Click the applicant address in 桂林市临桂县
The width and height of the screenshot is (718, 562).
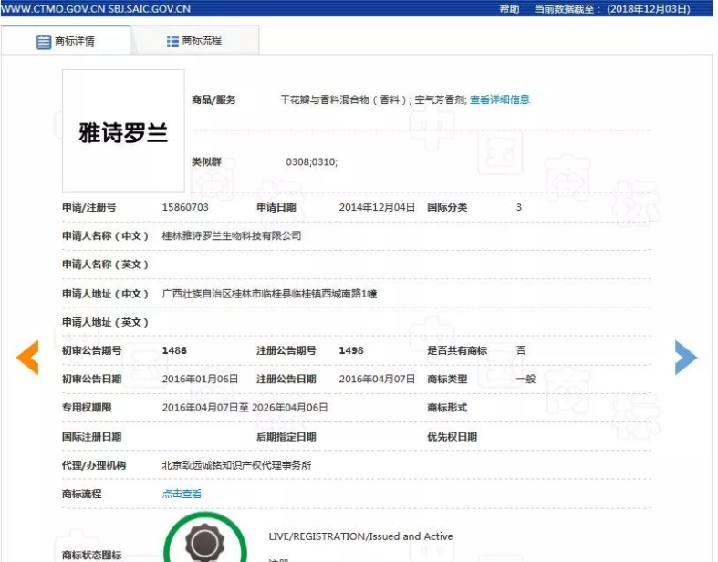click(269, 294)
